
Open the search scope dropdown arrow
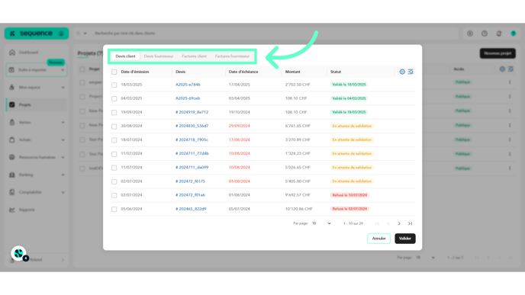(85, 34)
